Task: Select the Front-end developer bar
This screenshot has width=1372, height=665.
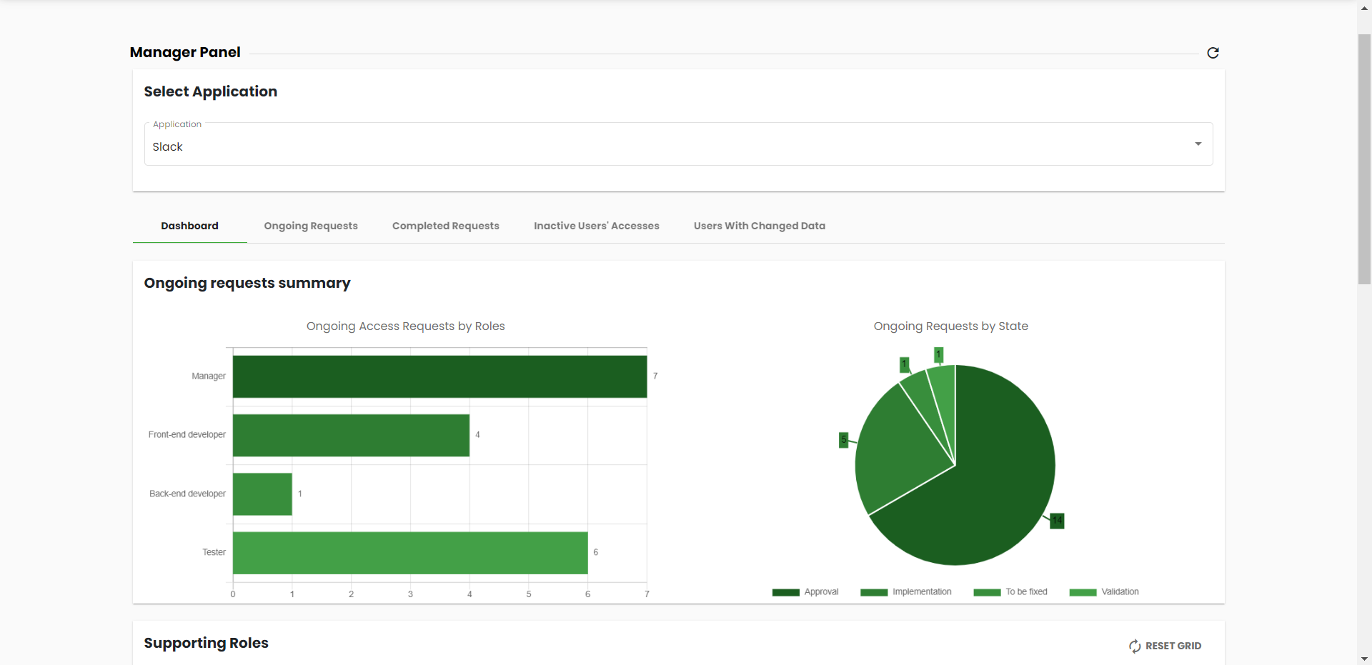Action: [x=351, y=435]
